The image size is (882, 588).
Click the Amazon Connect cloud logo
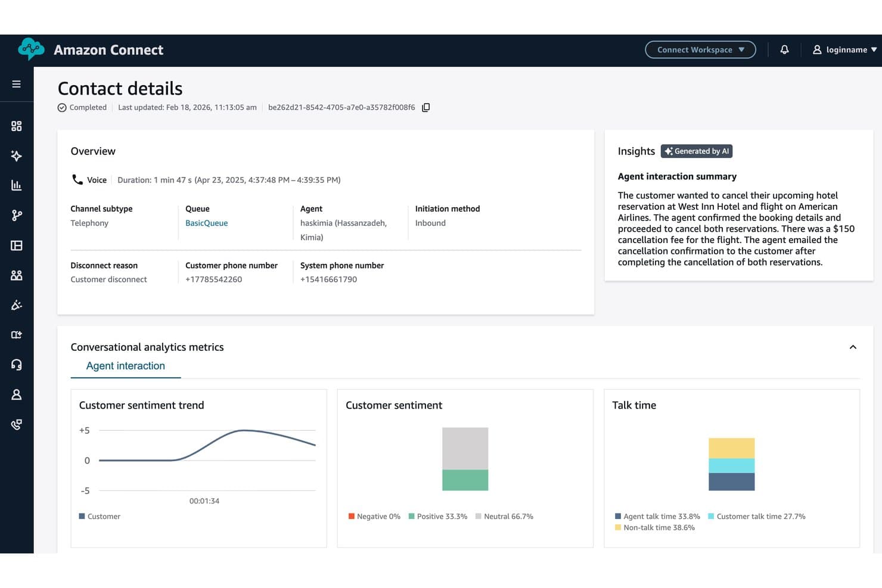point(31,49)
